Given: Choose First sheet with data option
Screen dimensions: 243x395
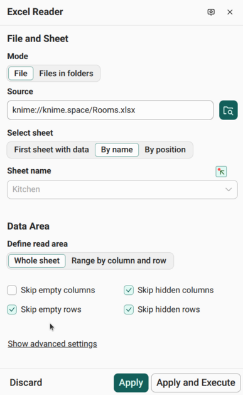Looking at the screenshot, I should click(x=51, y=150).
